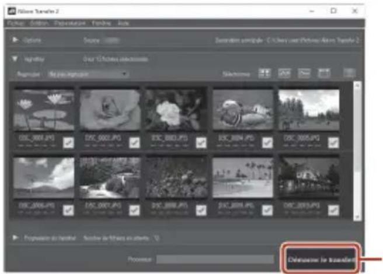Select the beach with palm trees thumbnail
The height and width of the screenshot is (274, 383).
point(243,177)
